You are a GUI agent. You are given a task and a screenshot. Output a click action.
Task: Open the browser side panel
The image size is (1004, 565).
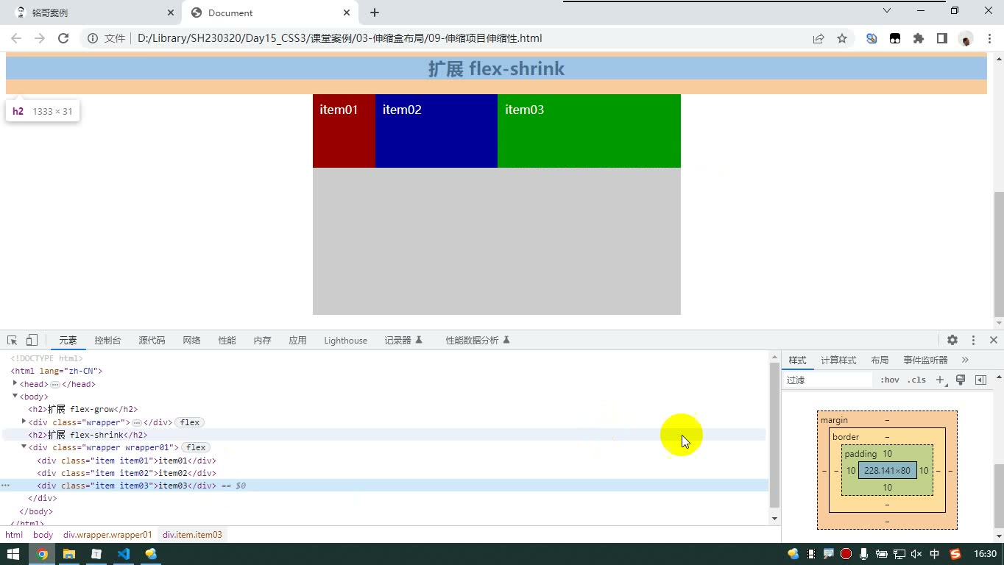point(942,38)
